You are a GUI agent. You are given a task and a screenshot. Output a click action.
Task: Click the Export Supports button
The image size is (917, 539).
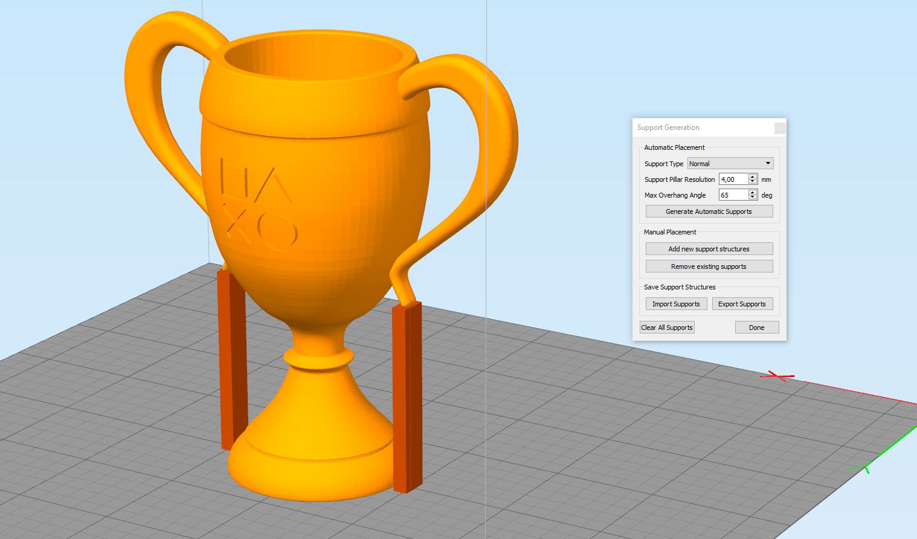pyautogui.click(x=742, y=304)
